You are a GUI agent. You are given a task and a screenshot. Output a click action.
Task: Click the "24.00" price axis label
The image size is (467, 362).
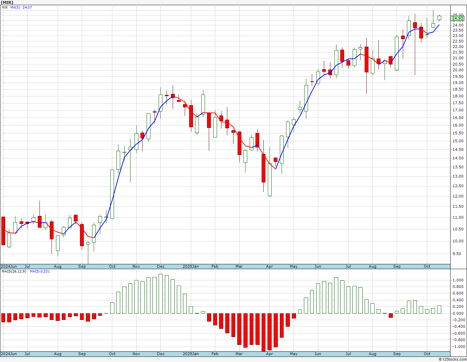(x=458, y=25)
